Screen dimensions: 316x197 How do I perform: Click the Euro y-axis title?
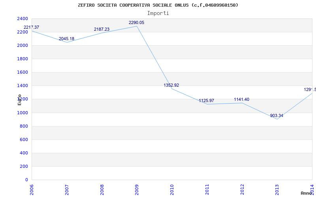[19, 100]
